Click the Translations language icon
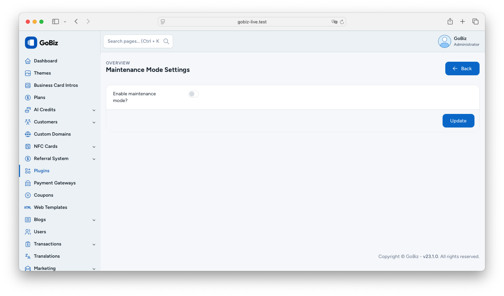This screenshot has width=504, height=296. [x=28, y=256]
